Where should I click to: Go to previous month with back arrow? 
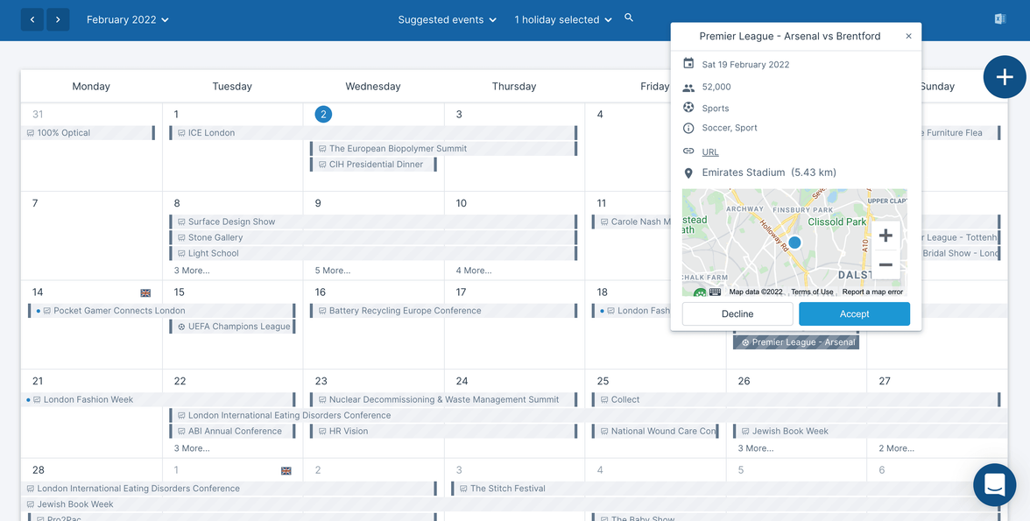click(x=32, y=18)
